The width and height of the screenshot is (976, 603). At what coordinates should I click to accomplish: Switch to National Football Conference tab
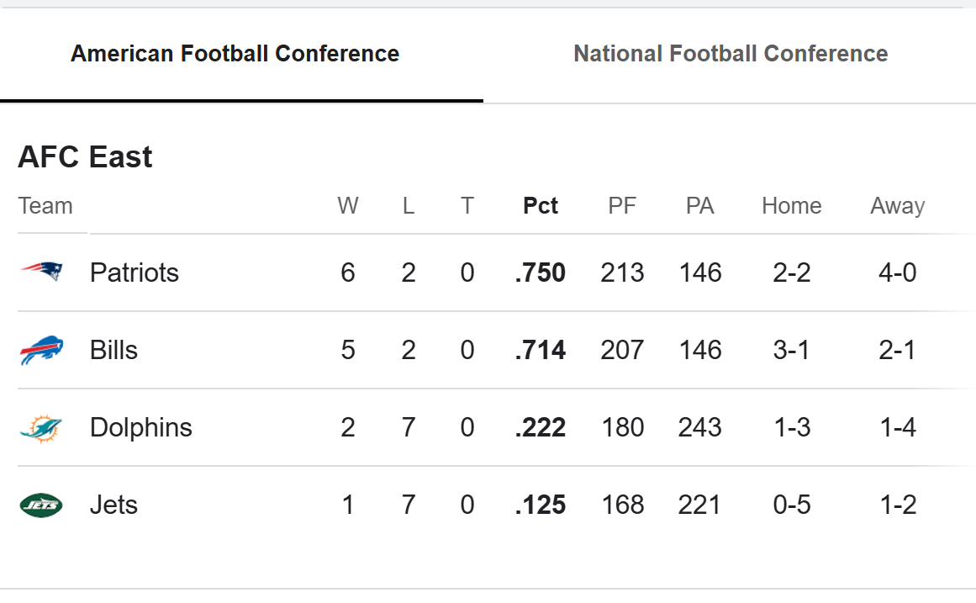pos(730,54)
